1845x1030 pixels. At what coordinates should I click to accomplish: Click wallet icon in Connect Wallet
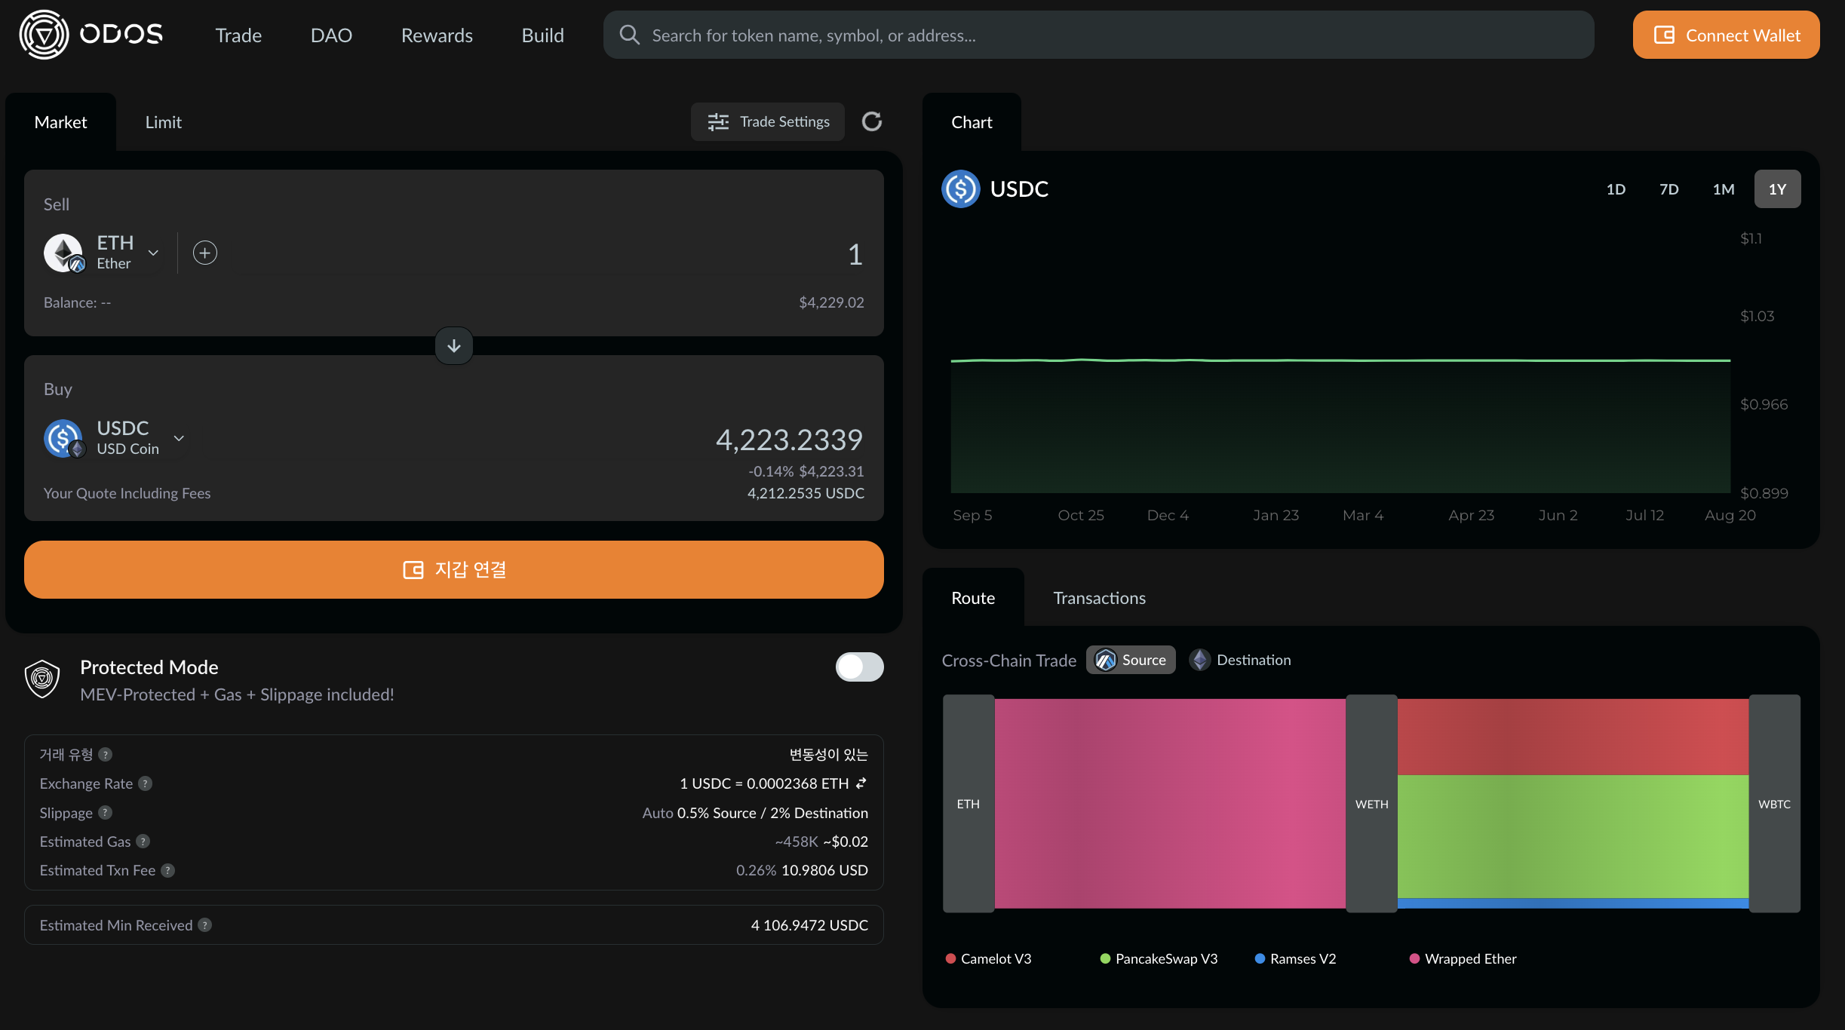1664,35
